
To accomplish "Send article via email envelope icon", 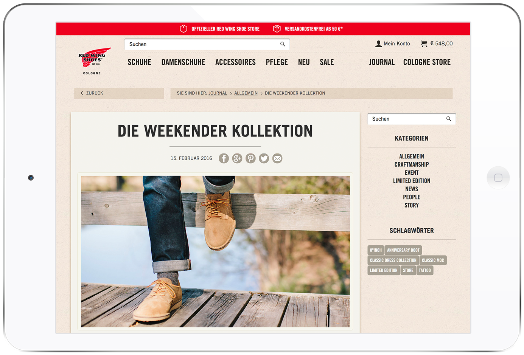I will pos(277,158).
